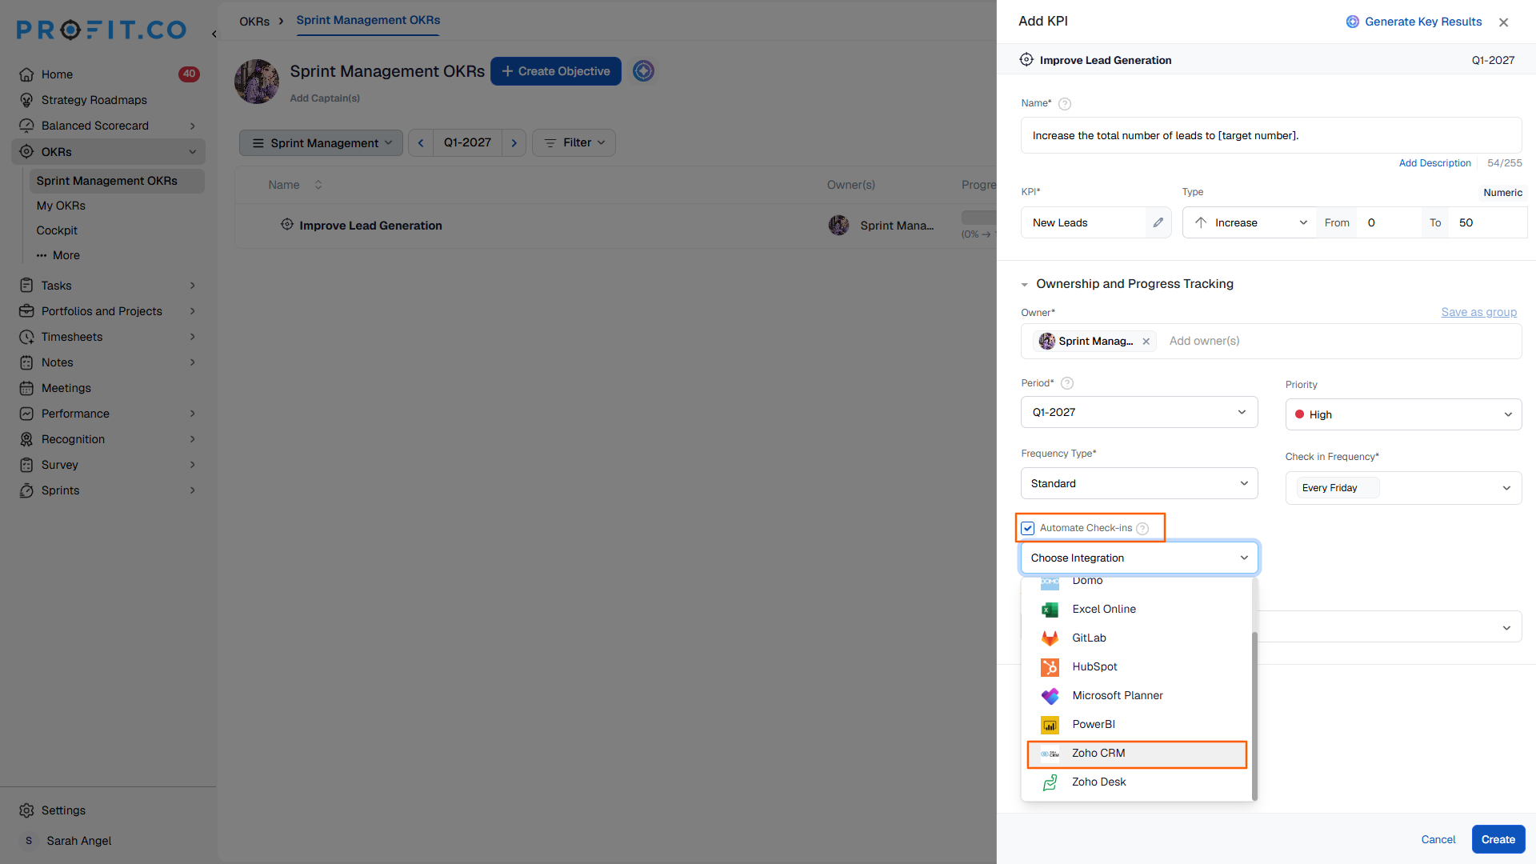Open Strategy Roadmaps icon in sidebar
The height and width of the screenshot is (864, 1536).
(x=26, y=100)
